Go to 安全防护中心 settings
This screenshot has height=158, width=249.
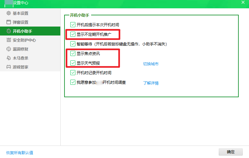30,40
